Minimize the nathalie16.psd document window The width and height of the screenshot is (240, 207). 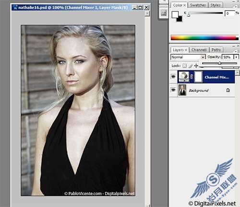point(135,7)
